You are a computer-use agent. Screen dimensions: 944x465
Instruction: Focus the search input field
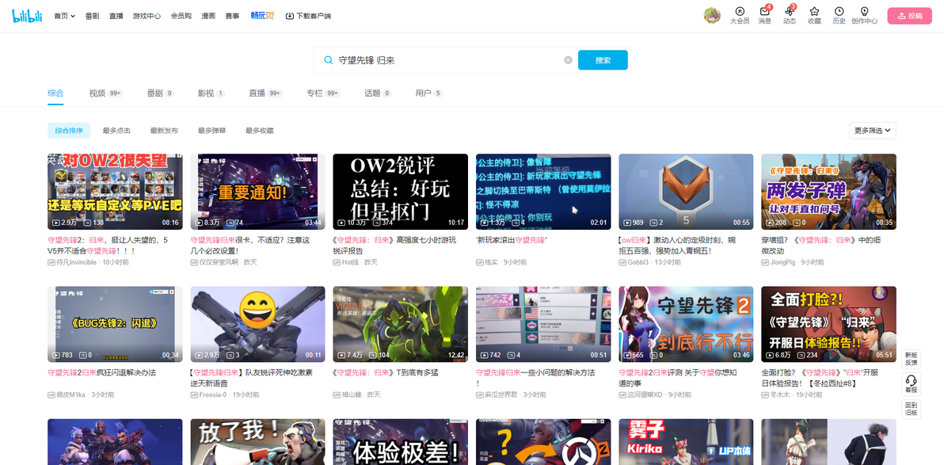[448, 60]
